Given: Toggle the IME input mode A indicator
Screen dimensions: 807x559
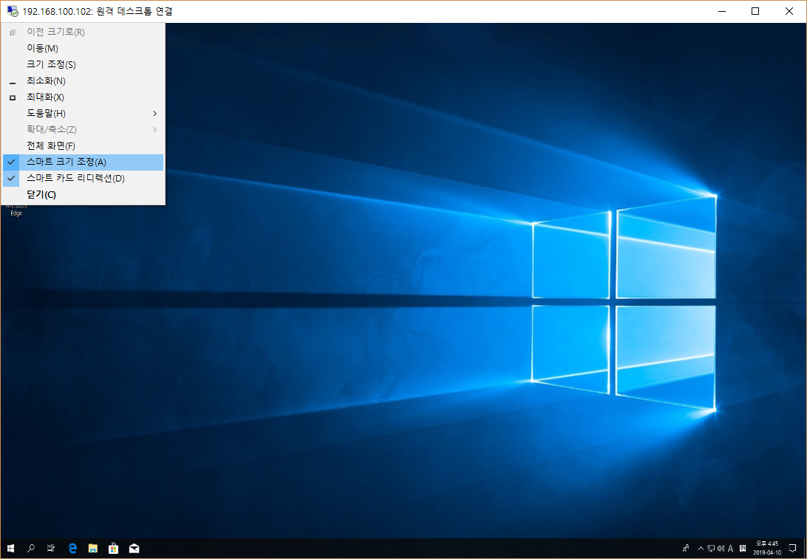Looking at the screenshot, I should [730, 548].
